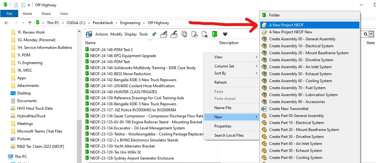
Task: Select Create Part 50 - Exhaust System
Action: [310, 151]
